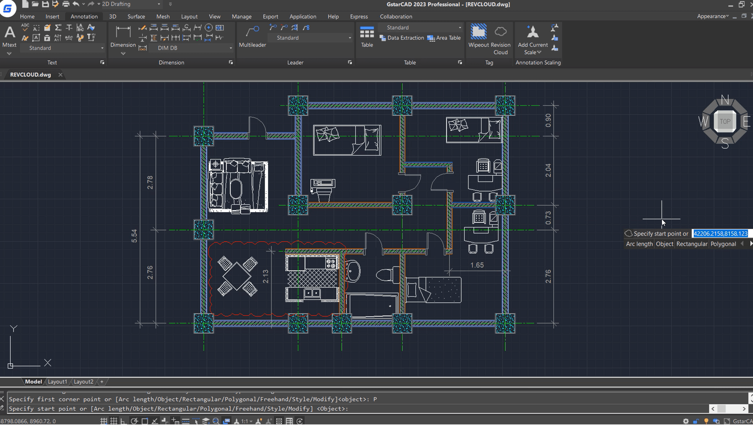
Task: Insert a Table from the ribbon
Action: pos(367,37)
